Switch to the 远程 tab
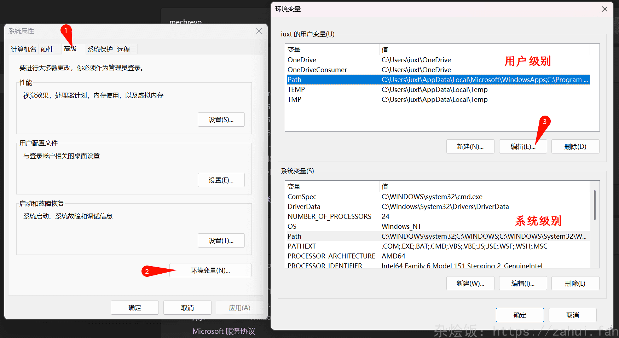The height and width of the screenshot is (338, 619). coord(123,49)
